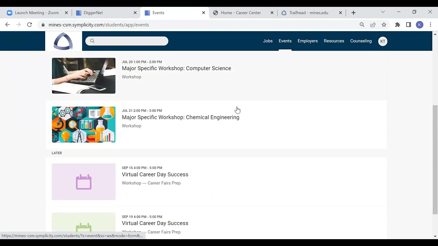The image size is (438, 246).
Task: Open Chrome three-dot menu
Action: 430,25
